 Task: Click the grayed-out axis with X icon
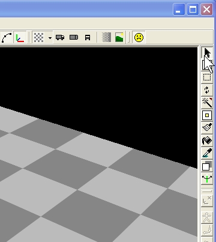pyautogui.click(x=207, y=201)
